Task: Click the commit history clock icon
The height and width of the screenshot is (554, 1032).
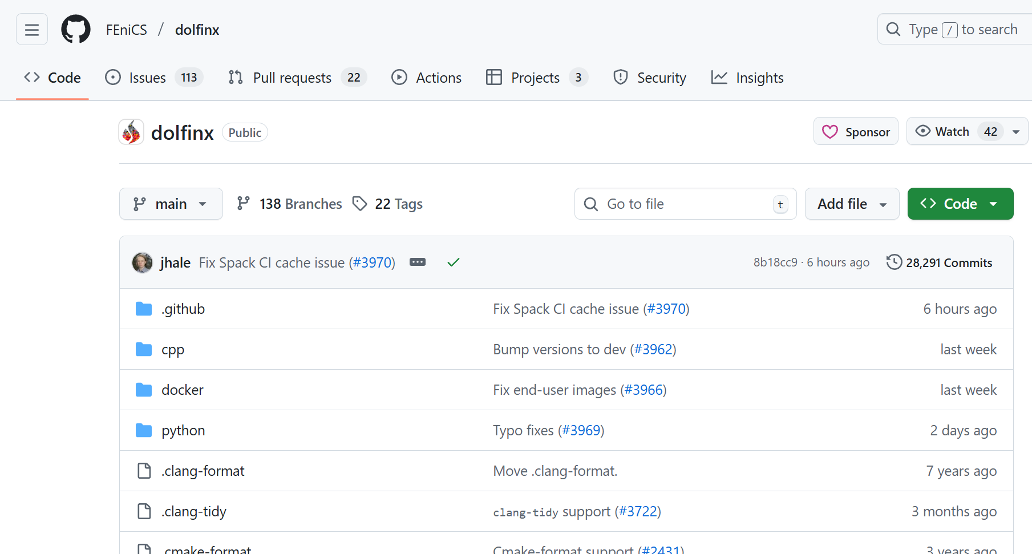Action: (x=894, y=262)
